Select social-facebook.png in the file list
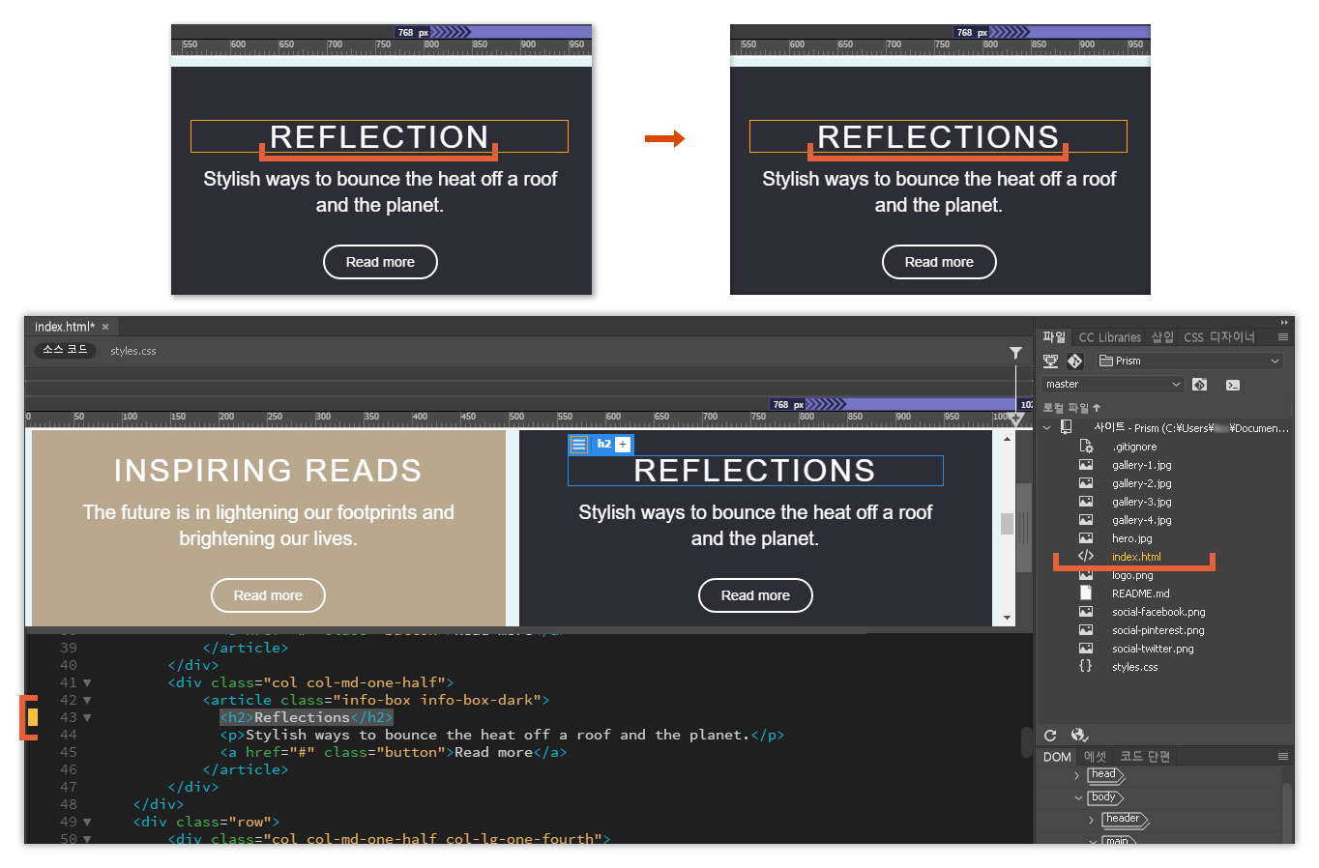Viewport: 1319px width, 868px height. tap(1158, 612)
